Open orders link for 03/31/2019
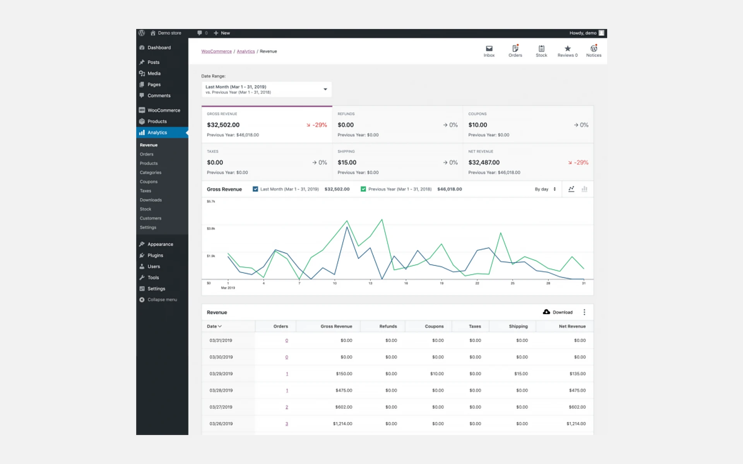The width and height of the screenshot is (743, 464). [287, 341]
